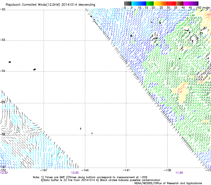Click the dark purple 45-50 color segment
This screenshot has width=211, height=185.
(194, 3)
